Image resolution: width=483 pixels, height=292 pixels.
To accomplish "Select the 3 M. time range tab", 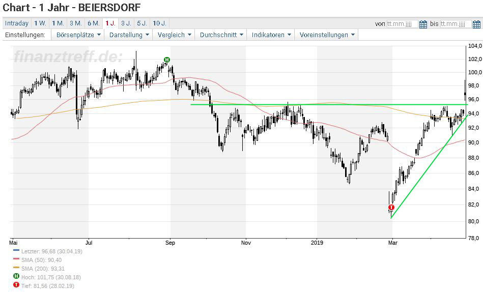I will pyautogui.click(x=76, y=23).
